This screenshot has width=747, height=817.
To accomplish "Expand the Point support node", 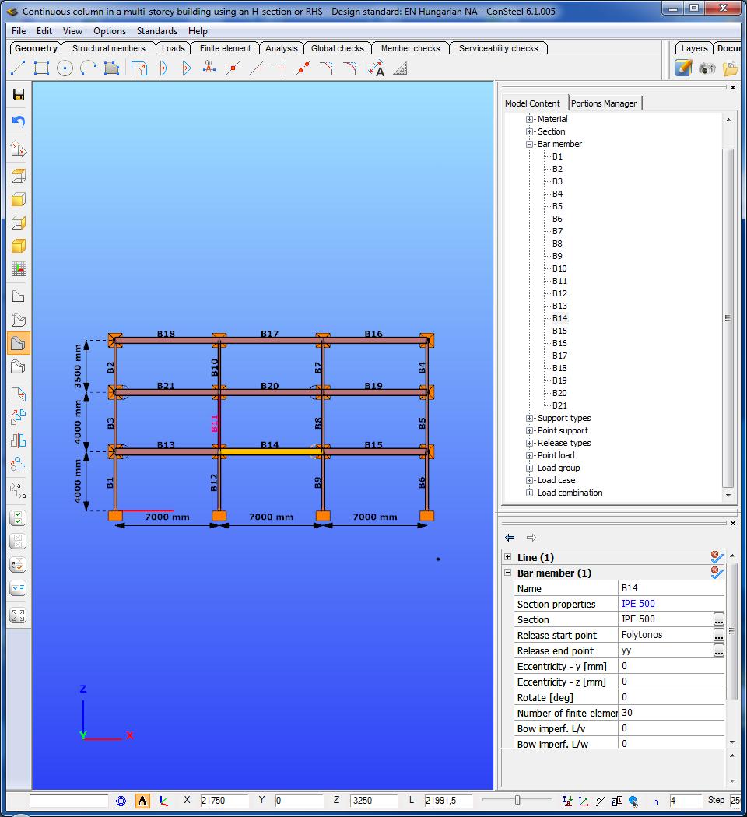I will 529,430.
